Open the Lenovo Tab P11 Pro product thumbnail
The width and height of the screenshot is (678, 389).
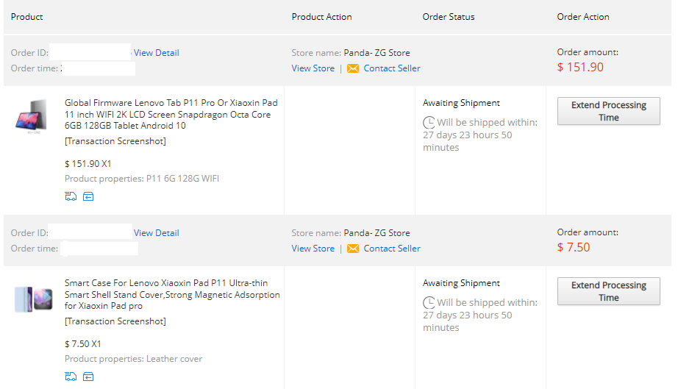pyautogui.click(x=31, y=116)
